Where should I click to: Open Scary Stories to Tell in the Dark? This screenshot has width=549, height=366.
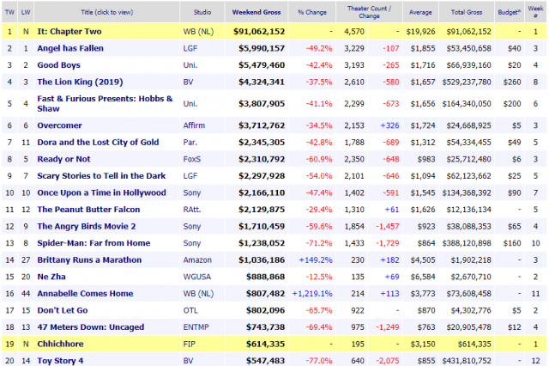[x=101, y=176]
